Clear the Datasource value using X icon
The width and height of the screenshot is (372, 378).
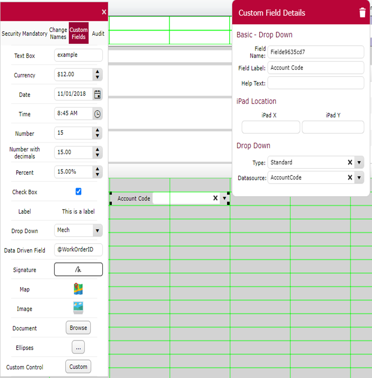pos(350,178)
